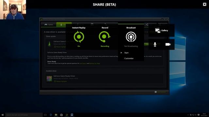Click the "Installed driver" section heading
This screenshot has height=117, width=209.
coord(51,71)
